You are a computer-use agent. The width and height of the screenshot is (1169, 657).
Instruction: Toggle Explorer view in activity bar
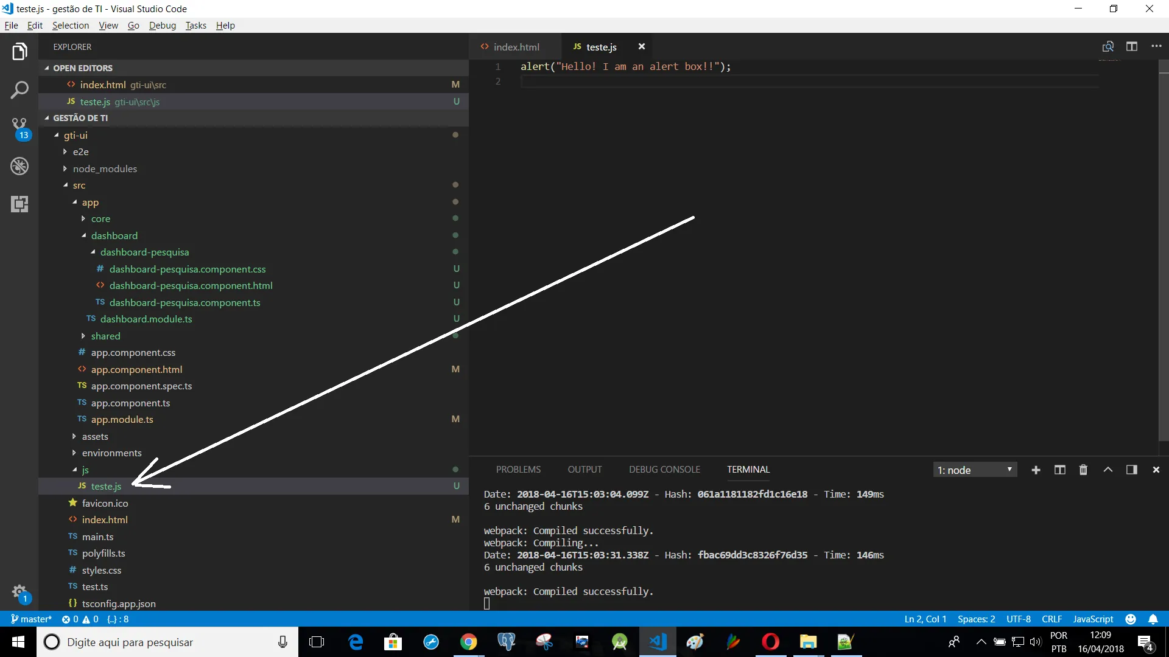click(x=19, y=52)
